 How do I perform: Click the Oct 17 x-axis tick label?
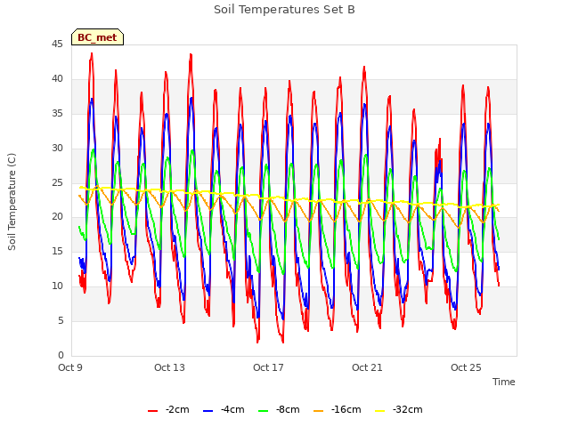click(268, 367)
